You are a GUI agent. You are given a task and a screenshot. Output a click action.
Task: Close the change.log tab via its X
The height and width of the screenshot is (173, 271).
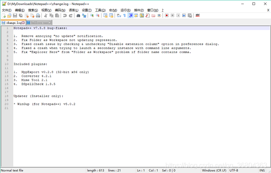(x=23, y=23)
